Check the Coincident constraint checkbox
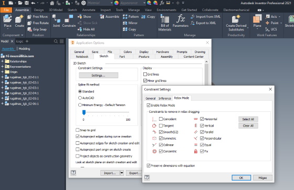Screen dimensions: 294x190 (161, 119)
